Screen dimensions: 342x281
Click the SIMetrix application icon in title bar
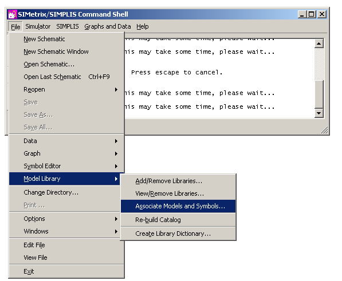pyautogui.click(x=12, y=14)
